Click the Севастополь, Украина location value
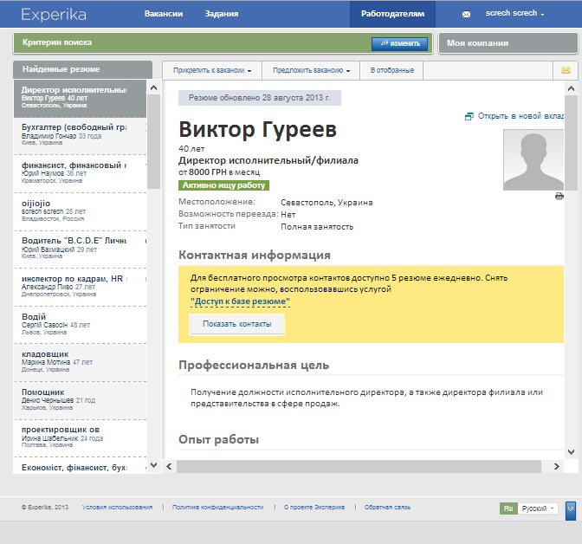Screen dimensions: 582x544 click(327, 203)
